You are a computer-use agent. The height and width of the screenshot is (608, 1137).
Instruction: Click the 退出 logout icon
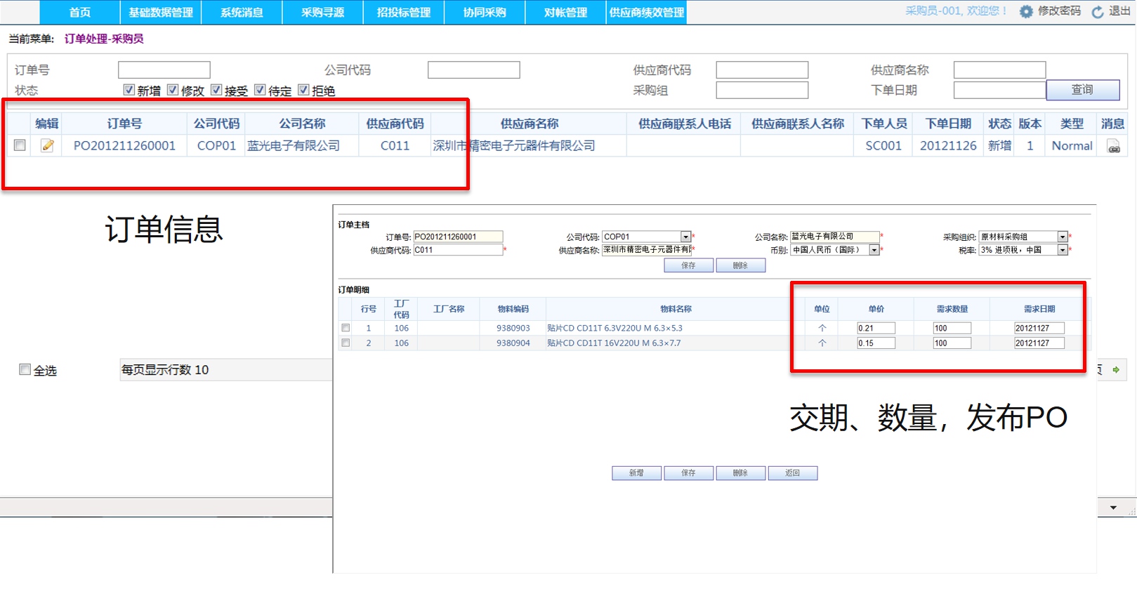[x=1098, y=12]
